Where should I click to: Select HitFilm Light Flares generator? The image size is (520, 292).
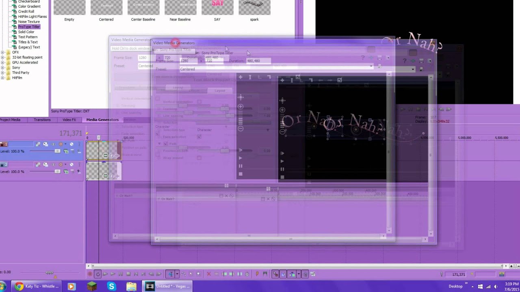pyautogui.click(x=32, y=17)
